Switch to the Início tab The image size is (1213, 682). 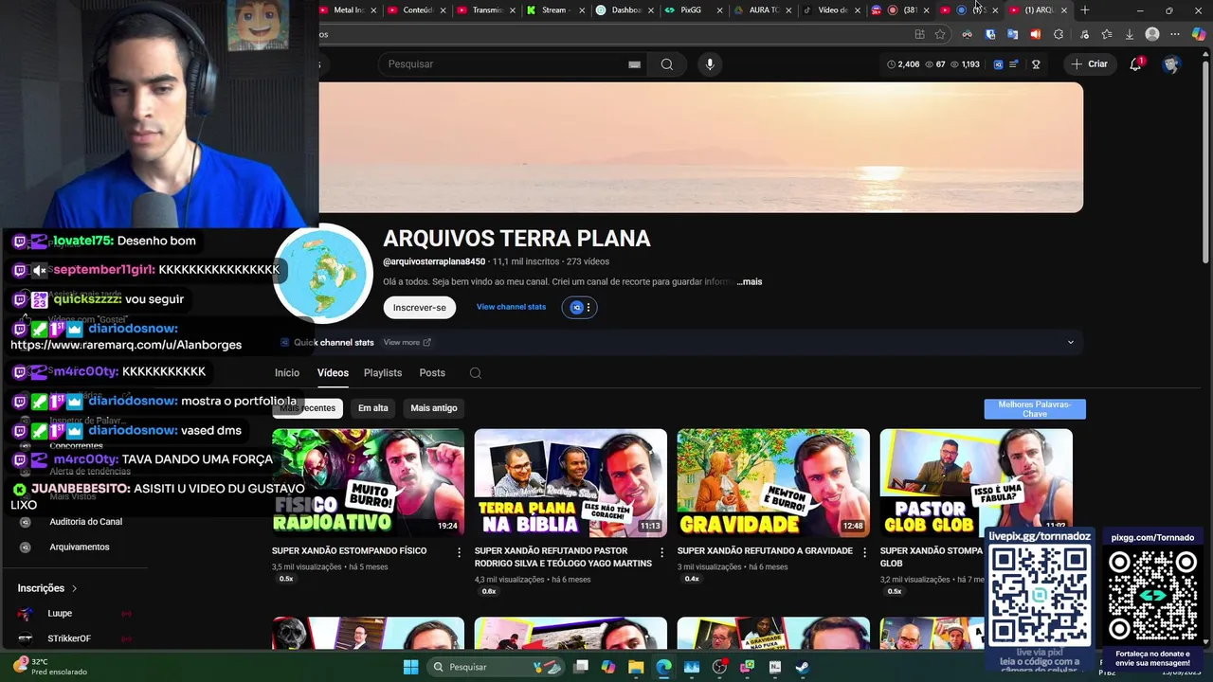tap(287, 373)
